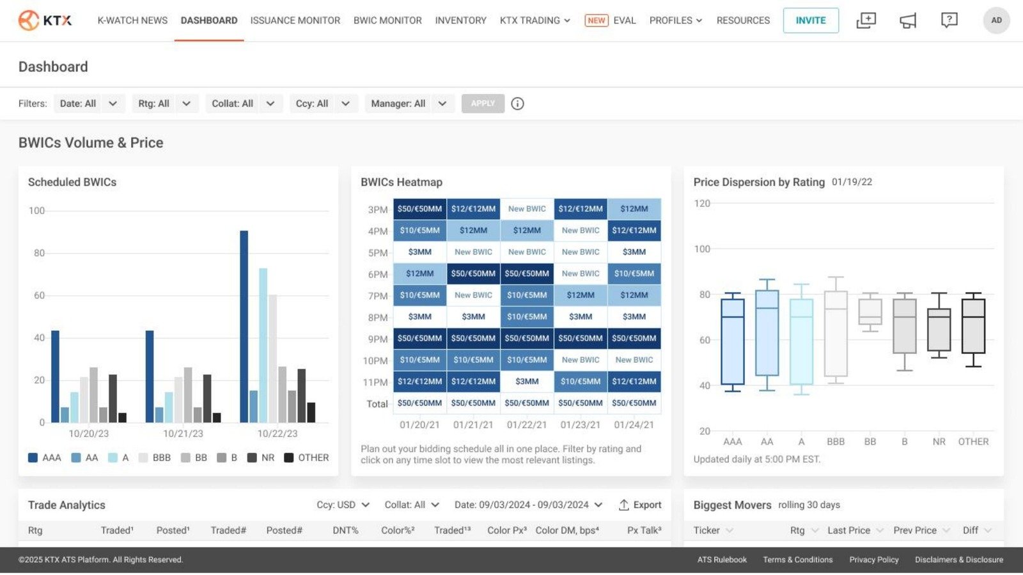Click Color DM, bps column header
This screenshot has width=1023, height=575.
567,530
